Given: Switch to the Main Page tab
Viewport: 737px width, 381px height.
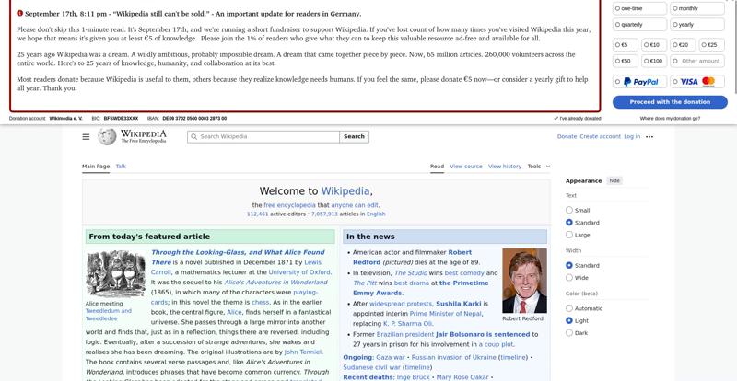Looking at the screenshot, I should tap(96, 167).
